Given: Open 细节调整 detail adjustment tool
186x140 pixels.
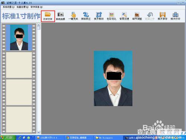Looking at the screenshot, I should pyautogui.click(x=137, y=16).
